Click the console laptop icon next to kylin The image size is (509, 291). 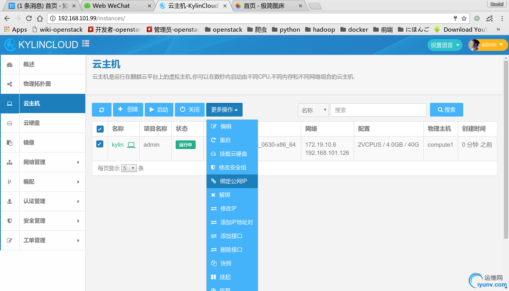point(131,145)
